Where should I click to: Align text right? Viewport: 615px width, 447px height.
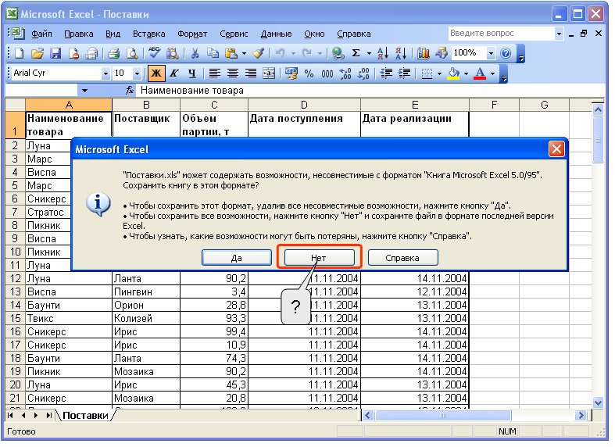251,73
